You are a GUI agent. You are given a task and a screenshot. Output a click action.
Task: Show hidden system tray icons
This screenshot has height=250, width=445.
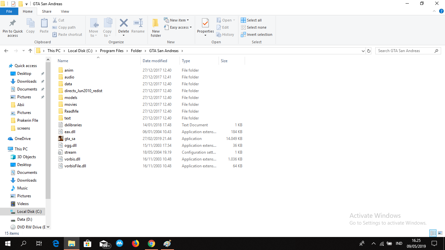point(374,243)
